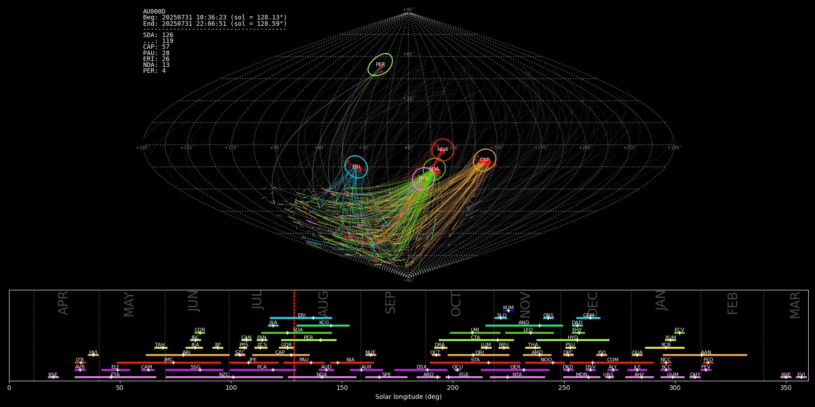Select the Beg: 20250731 10:36:23 line
Image resolution: width=815 pixels, height=407 pixels.
(x=215, y=18)
